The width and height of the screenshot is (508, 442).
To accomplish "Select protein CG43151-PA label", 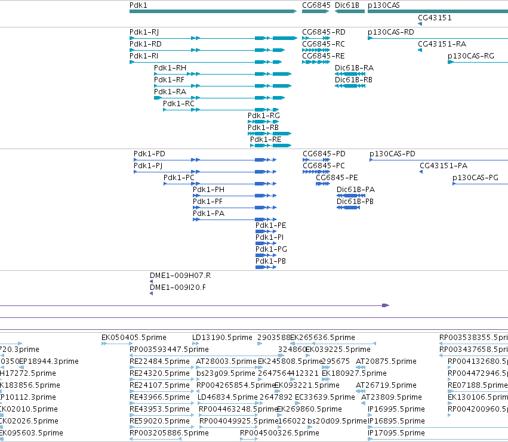I will [x=444, y=166].
